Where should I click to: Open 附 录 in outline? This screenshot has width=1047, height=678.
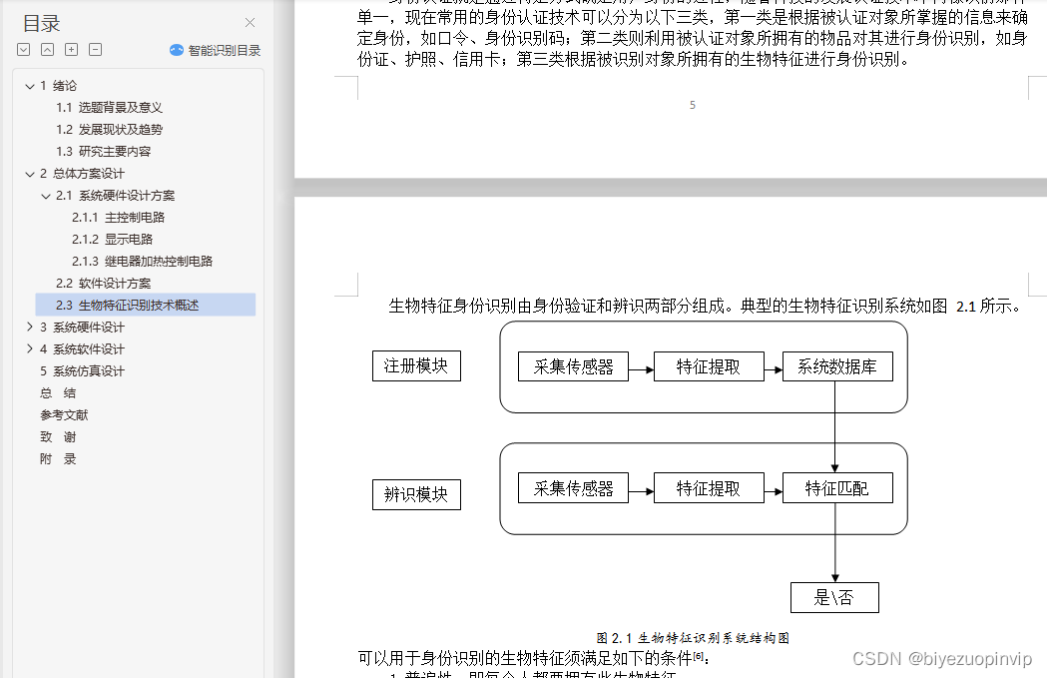tap(58, 459)
